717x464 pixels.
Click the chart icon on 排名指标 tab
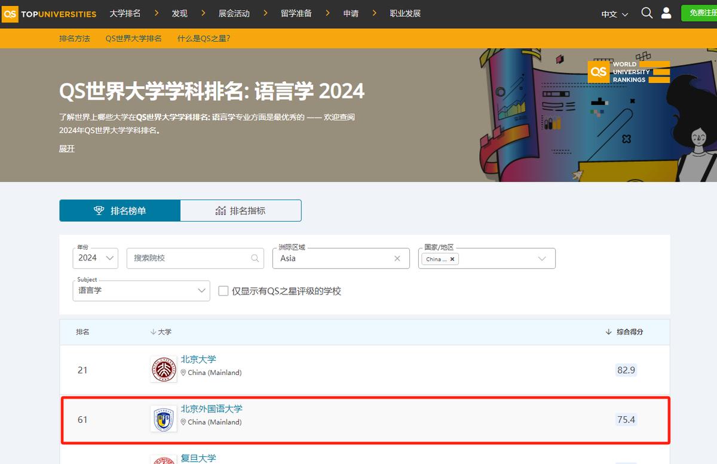pyautogui.click(x=220, y=210)
